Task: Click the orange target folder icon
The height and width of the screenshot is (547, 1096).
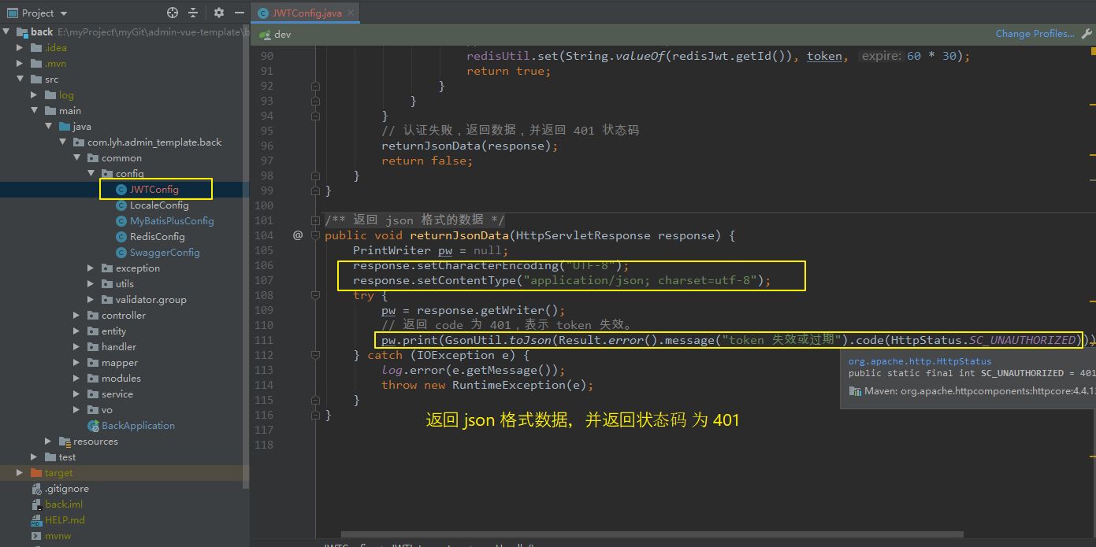Action: 36,473
